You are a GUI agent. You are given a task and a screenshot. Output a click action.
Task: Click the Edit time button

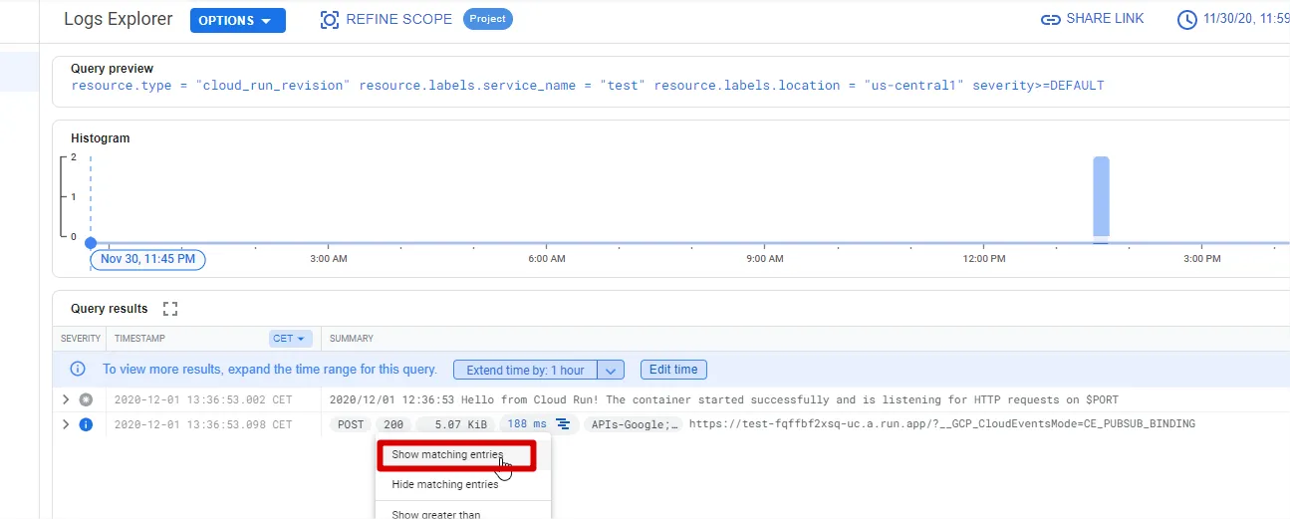pos(673,370)
